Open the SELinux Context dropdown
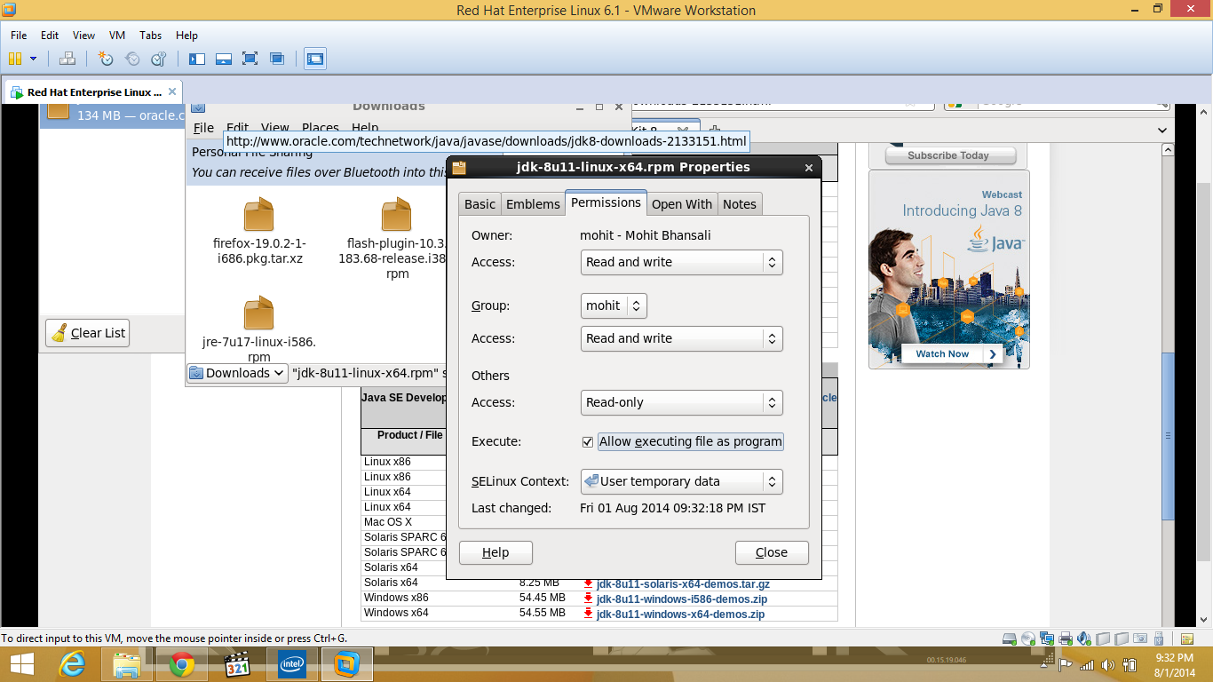The height and width of the screenshot is (682, 1213). [682, 481]
